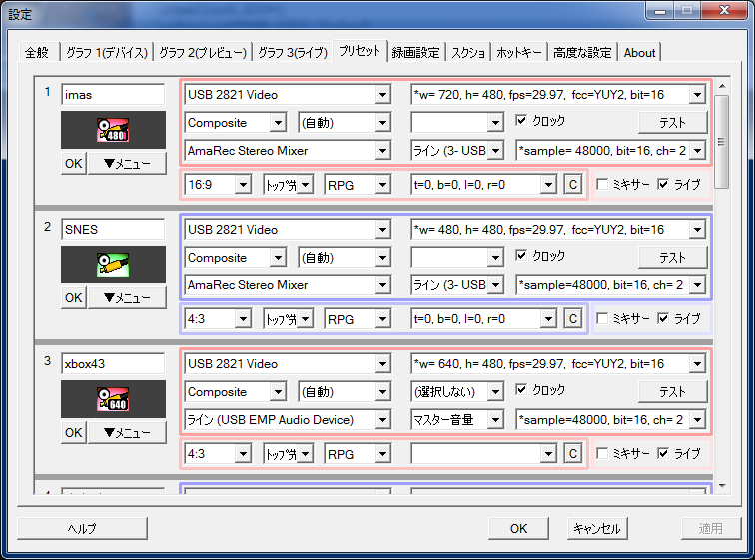Screen dimensions: 755x560
Task: Toggle クロック checkbox in preset 2 SNES
Action: [x=521, y=255]
